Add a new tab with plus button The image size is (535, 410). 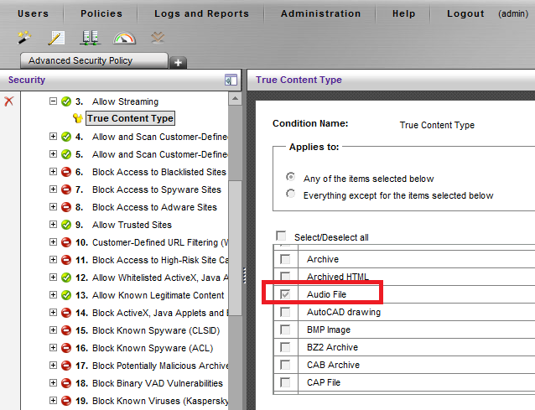pyautogui.click(x=178, y=62)
